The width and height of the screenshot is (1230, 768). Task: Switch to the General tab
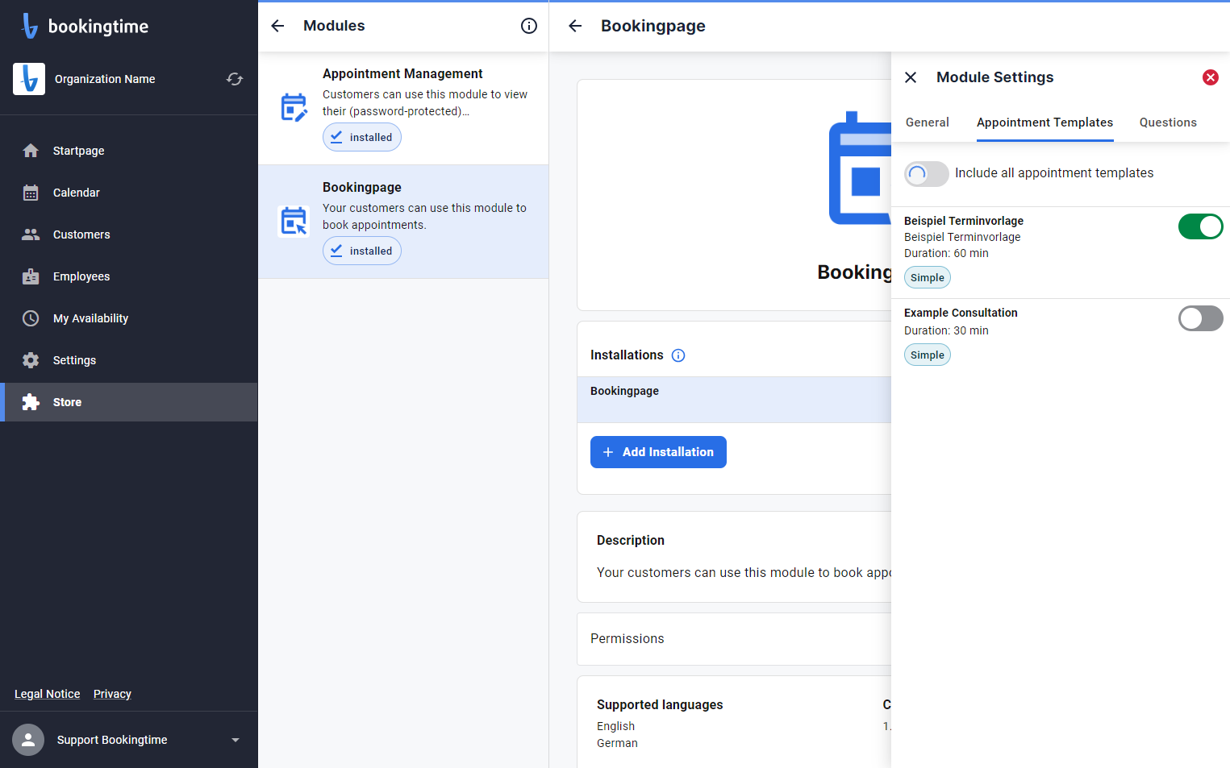[x=928, y=122]
